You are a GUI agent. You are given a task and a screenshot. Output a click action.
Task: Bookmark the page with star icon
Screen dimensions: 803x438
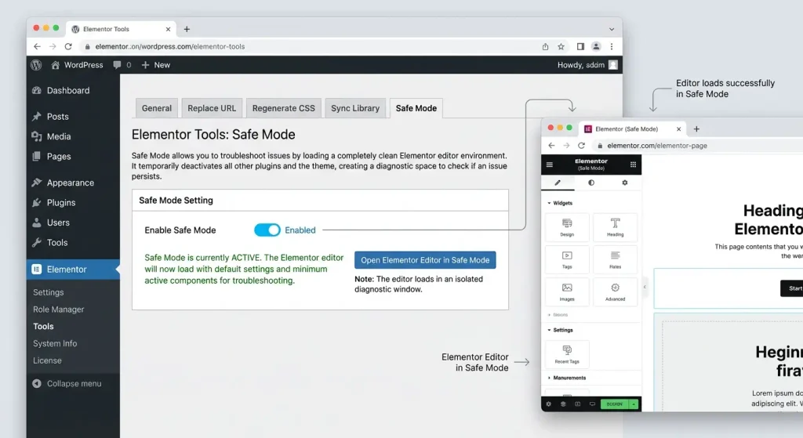(561, 46)
